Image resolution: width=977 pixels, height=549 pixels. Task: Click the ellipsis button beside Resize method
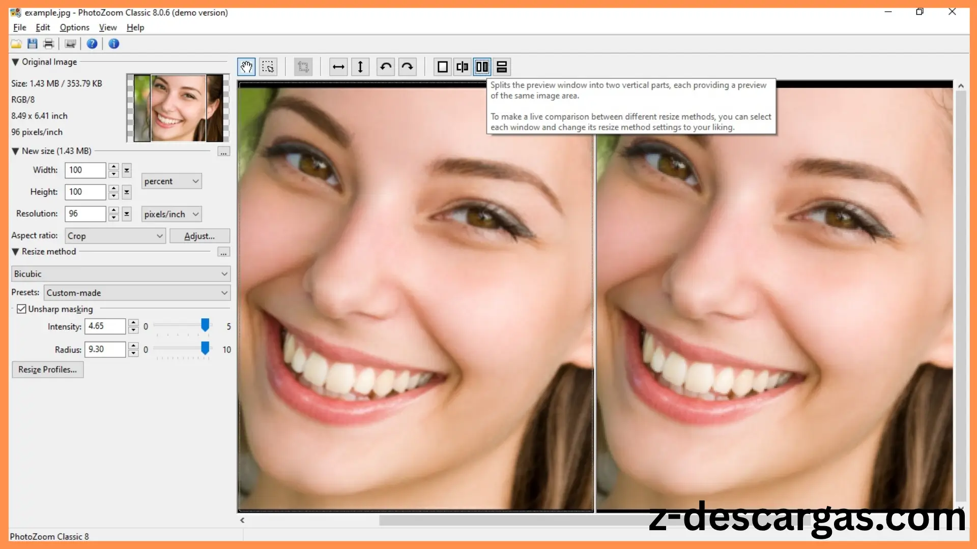[x=223, y=252]
